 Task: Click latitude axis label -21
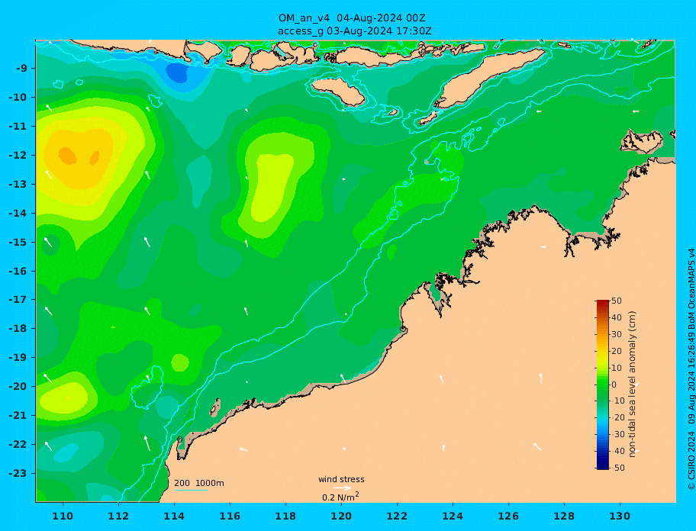coord(18,416)
